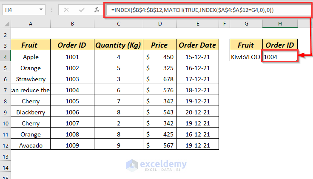Click the Kiwi lookup cell G4

point(246,57)
